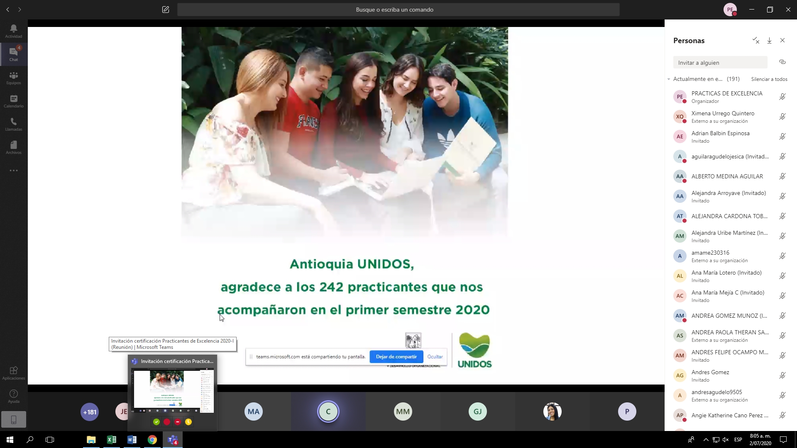Click the 'Invitar a alguien' input field
This screenshot has height=448, width=797.
coord(720,62)
